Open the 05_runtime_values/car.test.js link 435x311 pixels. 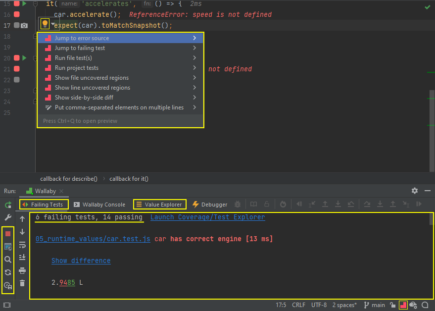click(93, 239)
